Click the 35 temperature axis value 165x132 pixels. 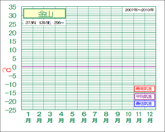pyautogui.click(x=12, y=7)
